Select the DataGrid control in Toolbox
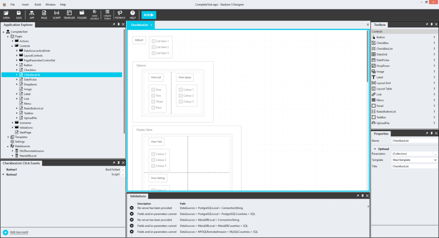Viewport: 439px width, 238px height. [382, 54]
